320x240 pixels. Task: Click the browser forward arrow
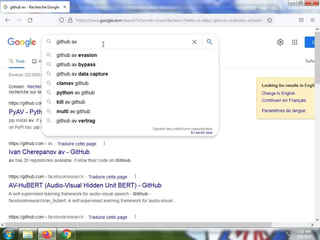[x=19, y=20]
